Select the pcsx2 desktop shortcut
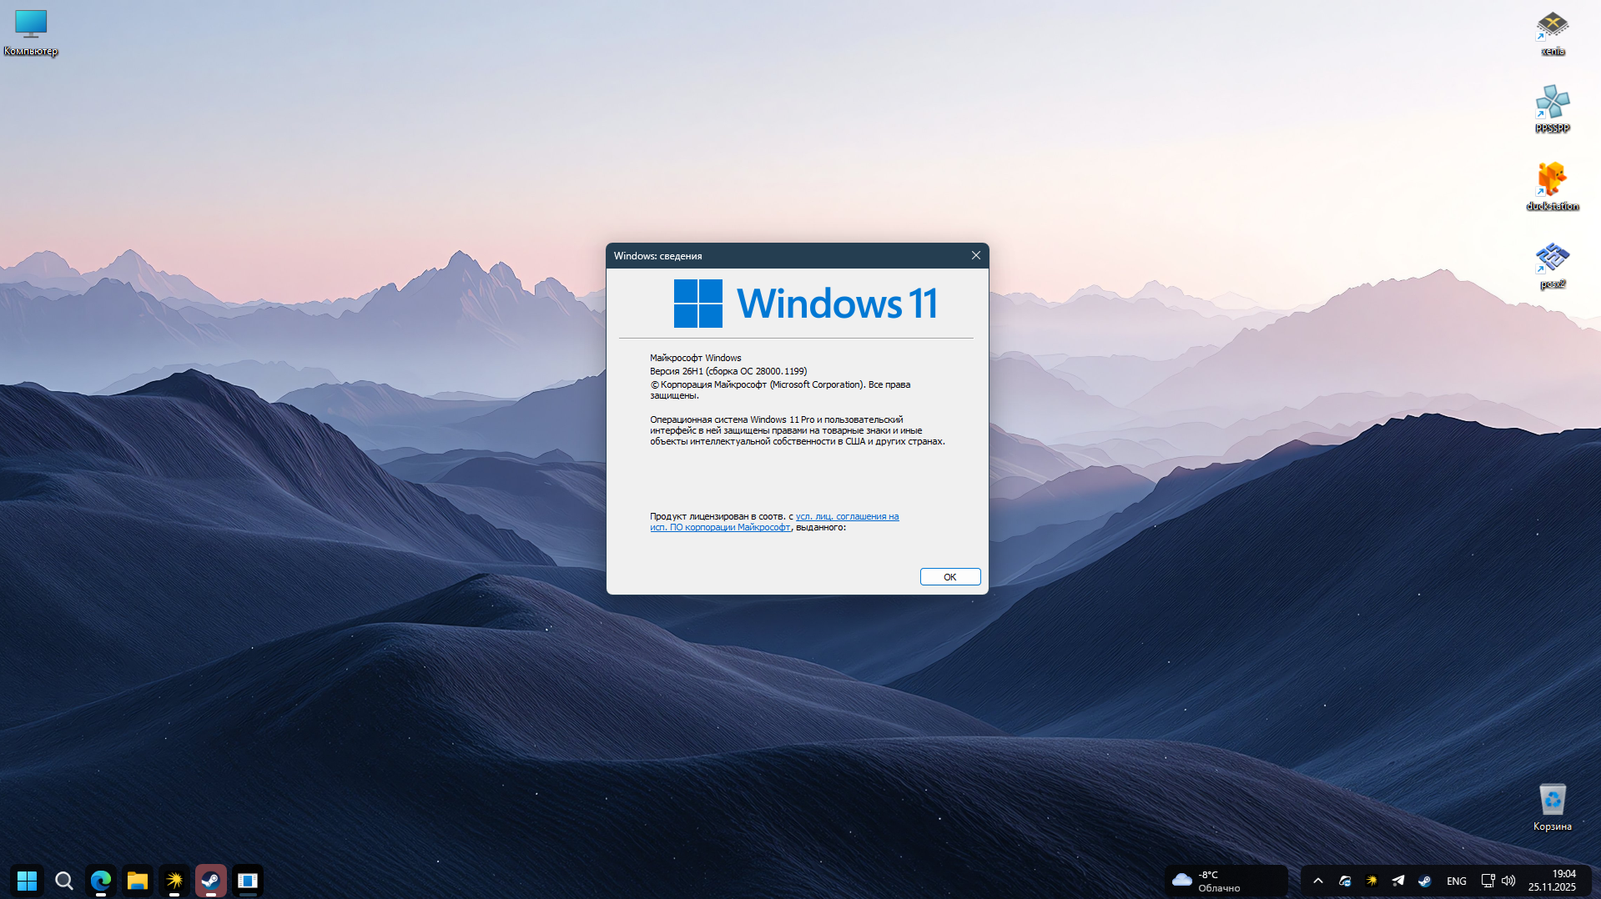This screenshot has width=1601, height=899. pyautogui.click(x=1552, y=265)
